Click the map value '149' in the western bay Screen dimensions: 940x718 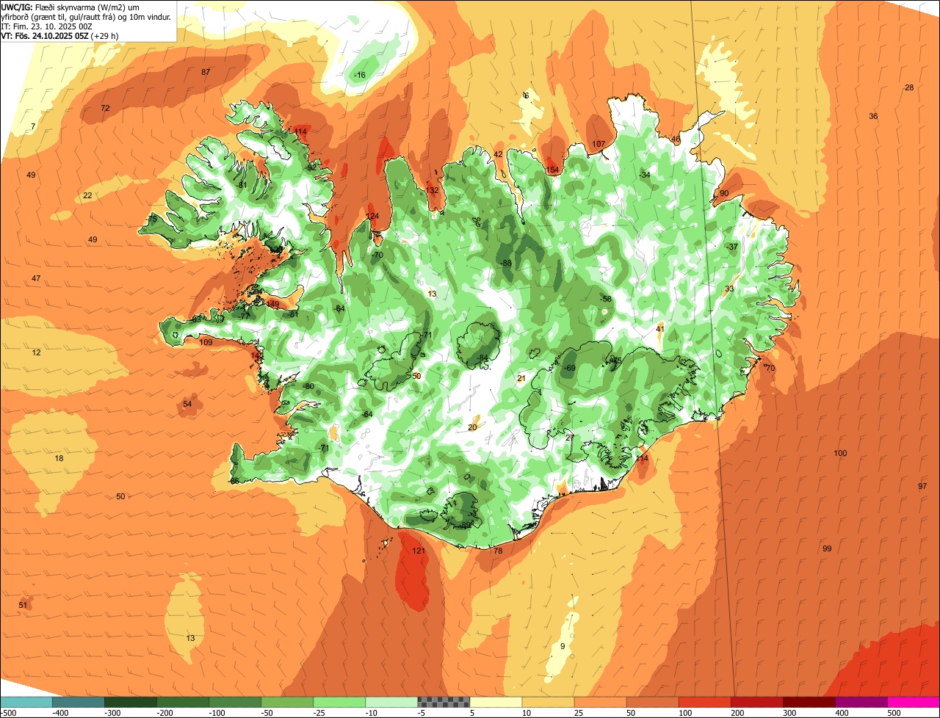tap(272, 303)
